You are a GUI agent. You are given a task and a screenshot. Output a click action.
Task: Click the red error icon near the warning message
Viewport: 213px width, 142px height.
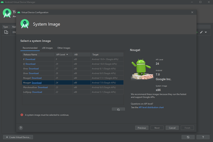click(22, 115)
